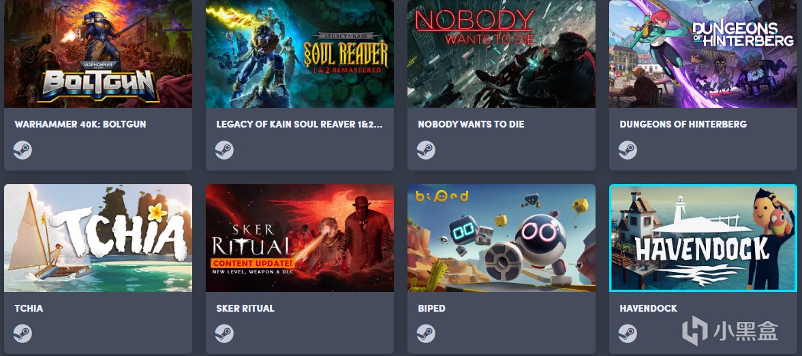Screen dimensions: 802x356
Task: Click the NOBODY WANTS TO DIE title text
Action: pyautogui.click(x=471, y=125)
